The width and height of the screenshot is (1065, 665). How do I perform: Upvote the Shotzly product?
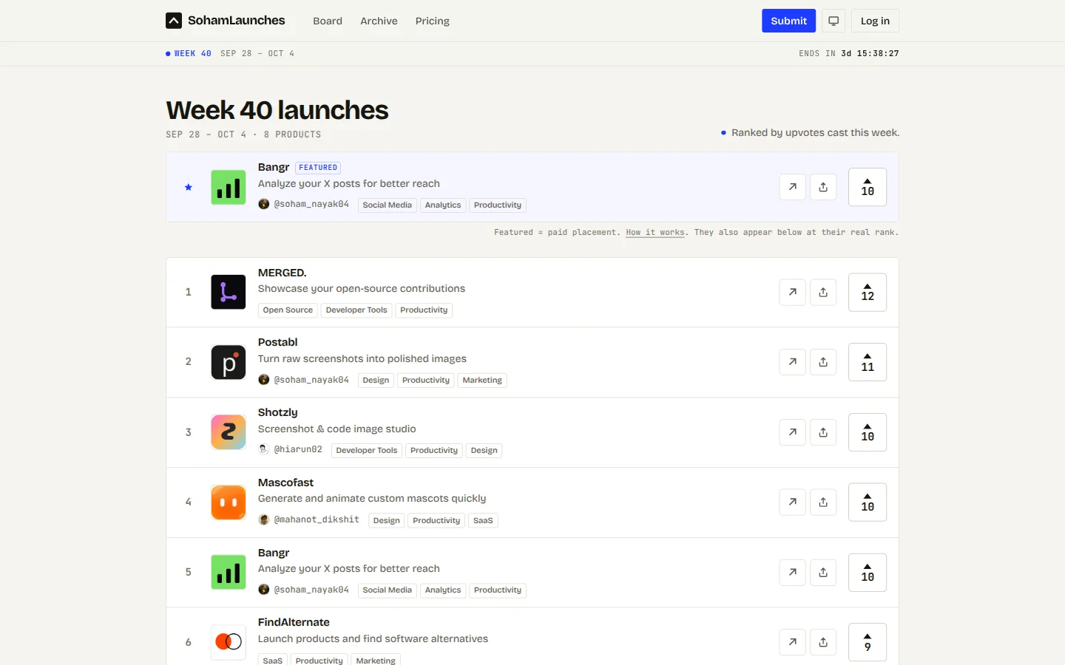pyautogui.click(x=868, y=432)
